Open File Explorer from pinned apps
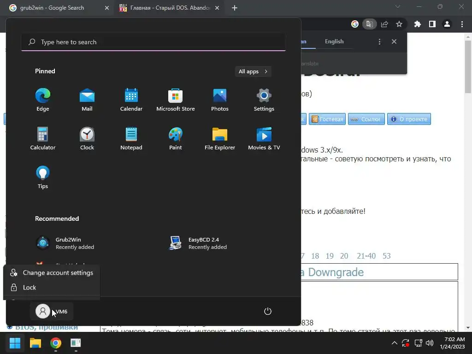The width and height of the screenshot is (472, 354). coord(220,139)
